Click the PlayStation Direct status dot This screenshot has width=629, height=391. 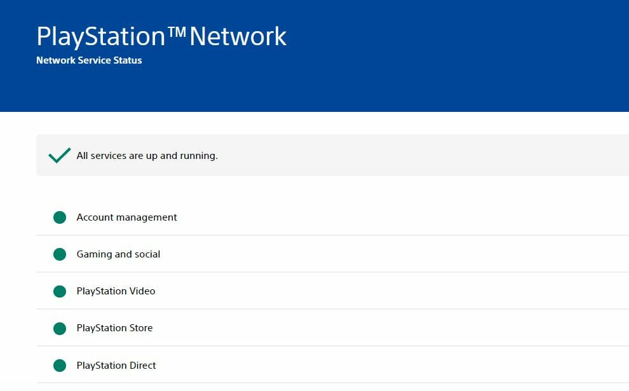[x=60, y=366]
